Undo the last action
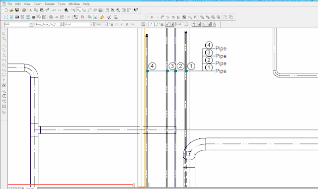 tap(54, 10)
